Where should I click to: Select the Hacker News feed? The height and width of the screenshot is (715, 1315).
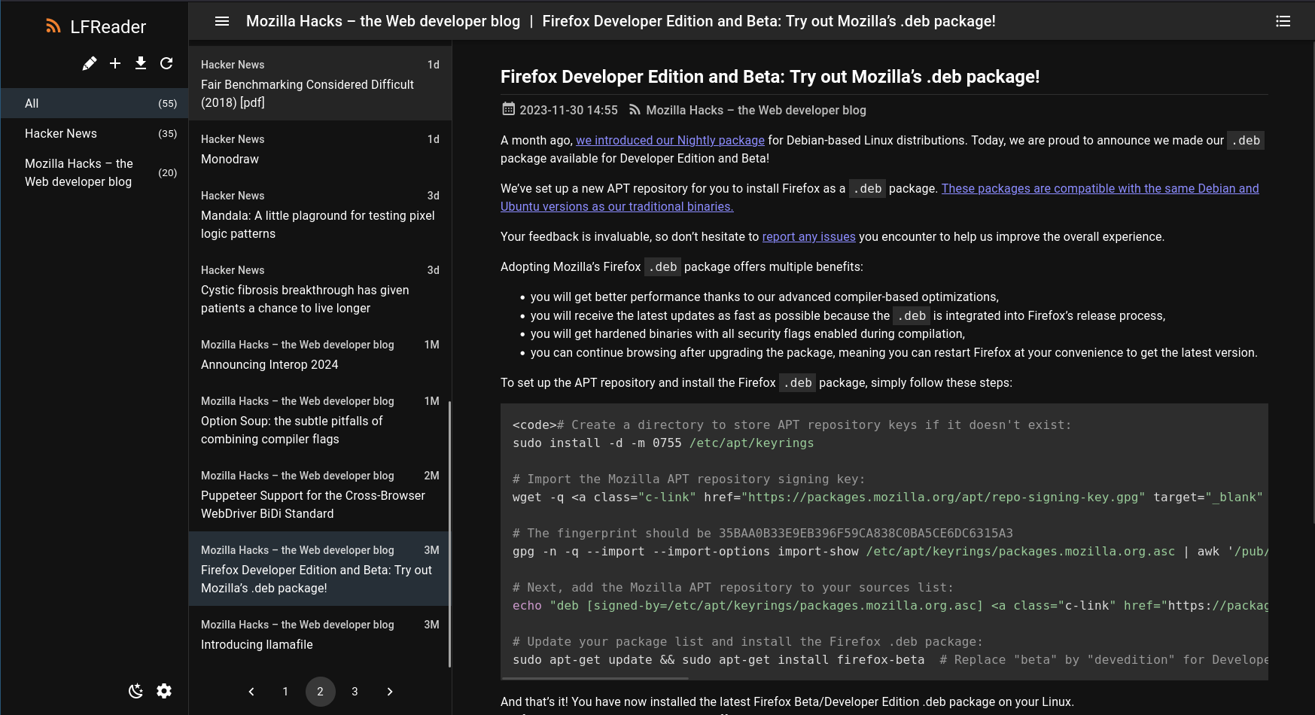pos(94,133)
